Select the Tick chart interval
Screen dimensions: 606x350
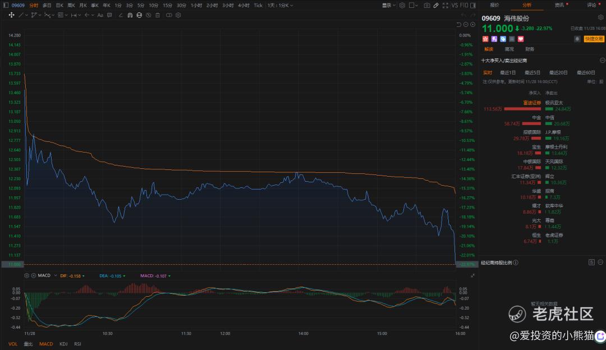(258, 6)
